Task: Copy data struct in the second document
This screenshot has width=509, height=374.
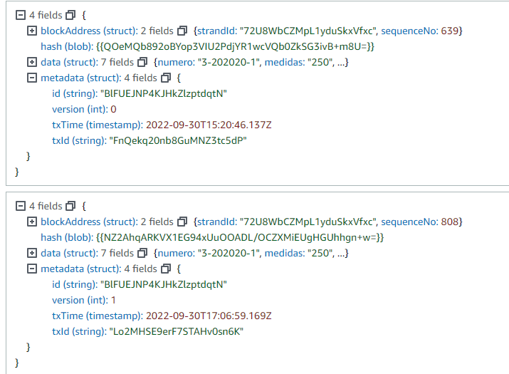Action: tap(142, 253)
